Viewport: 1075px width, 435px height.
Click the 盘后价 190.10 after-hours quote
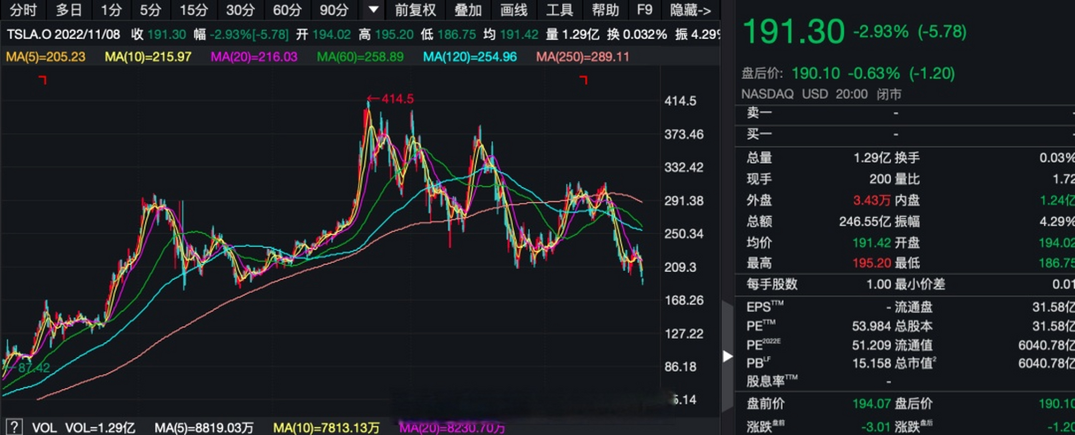pos(848,73)
